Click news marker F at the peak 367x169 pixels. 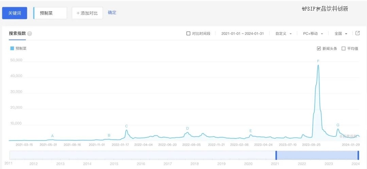click(318, 61)
